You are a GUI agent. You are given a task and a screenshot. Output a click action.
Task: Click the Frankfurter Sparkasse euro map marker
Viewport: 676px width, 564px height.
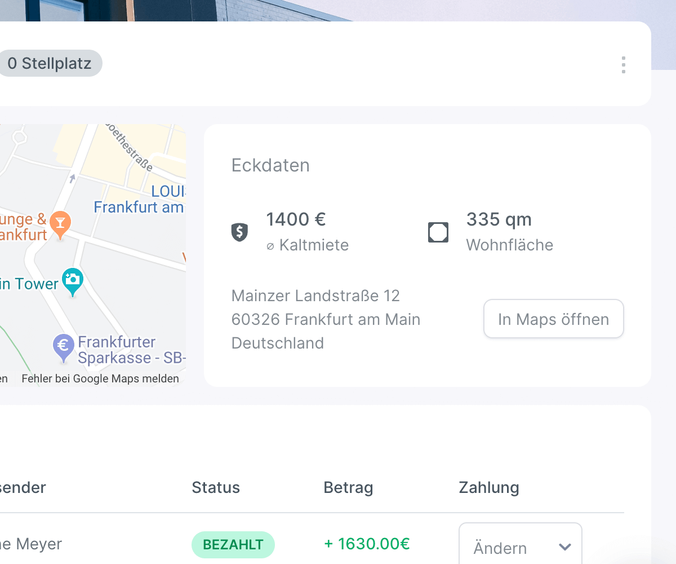coord(64,348)
